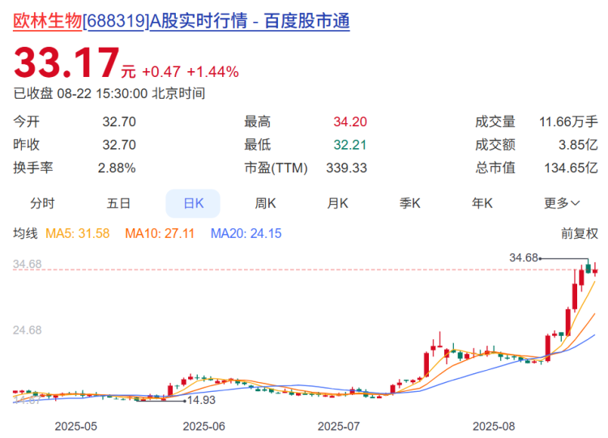Click the 成交量 value 11.66万手

tap(568, 121)
